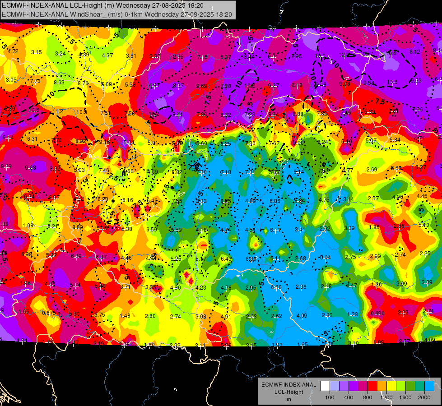Click the map value 4.47

coord(352,286)
